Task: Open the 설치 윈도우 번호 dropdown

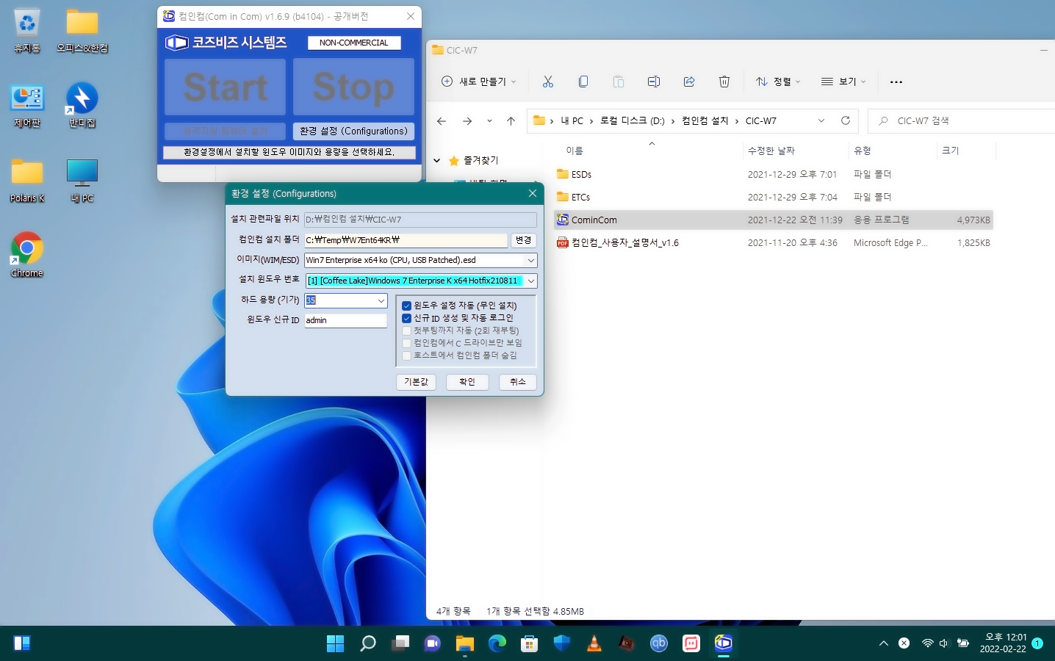Action: pos(530,281)
